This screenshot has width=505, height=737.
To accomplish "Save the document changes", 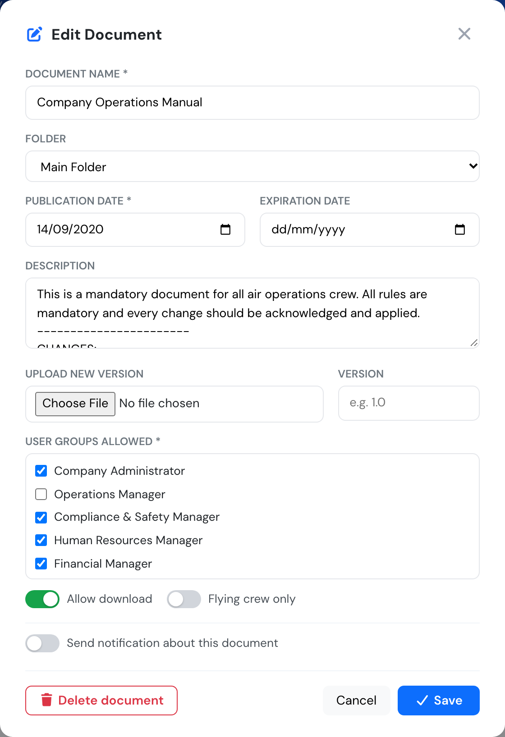I will [x=439, y=701].
